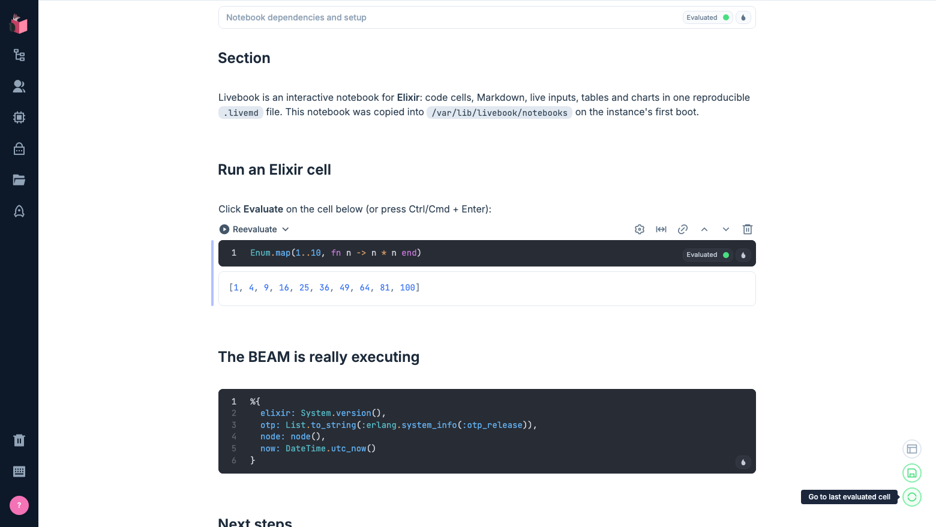Image resolution: width=936 pixels, height=527 pixels.
Task: Open cell settings gear icon
Action: 640,229
